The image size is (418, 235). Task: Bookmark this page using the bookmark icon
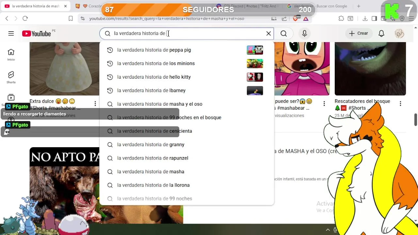(x=71, y=19)
